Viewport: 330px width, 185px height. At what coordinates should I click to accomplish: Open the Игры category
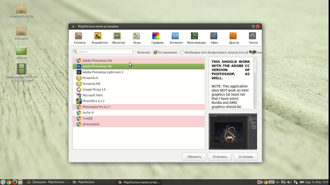137,38
